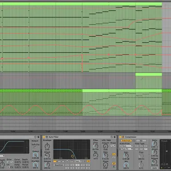Choose the 24 dB filter slope
Image resolution: width=171 pixels, height=171 pixels.
[x=89, y=161]
